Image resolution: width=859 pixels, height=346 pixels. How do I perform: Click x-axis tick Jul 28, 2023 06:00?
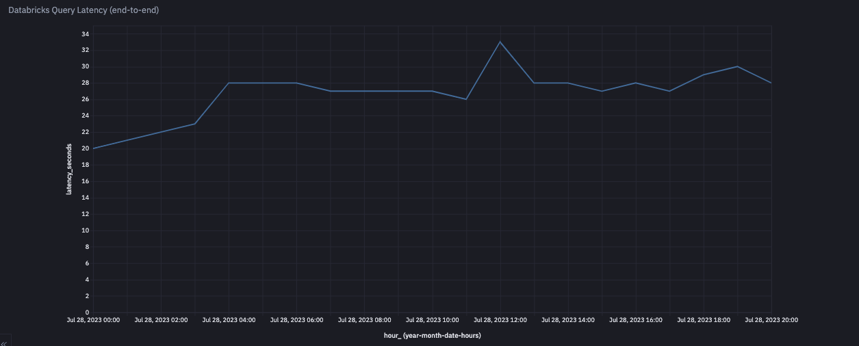coord(296,319)
